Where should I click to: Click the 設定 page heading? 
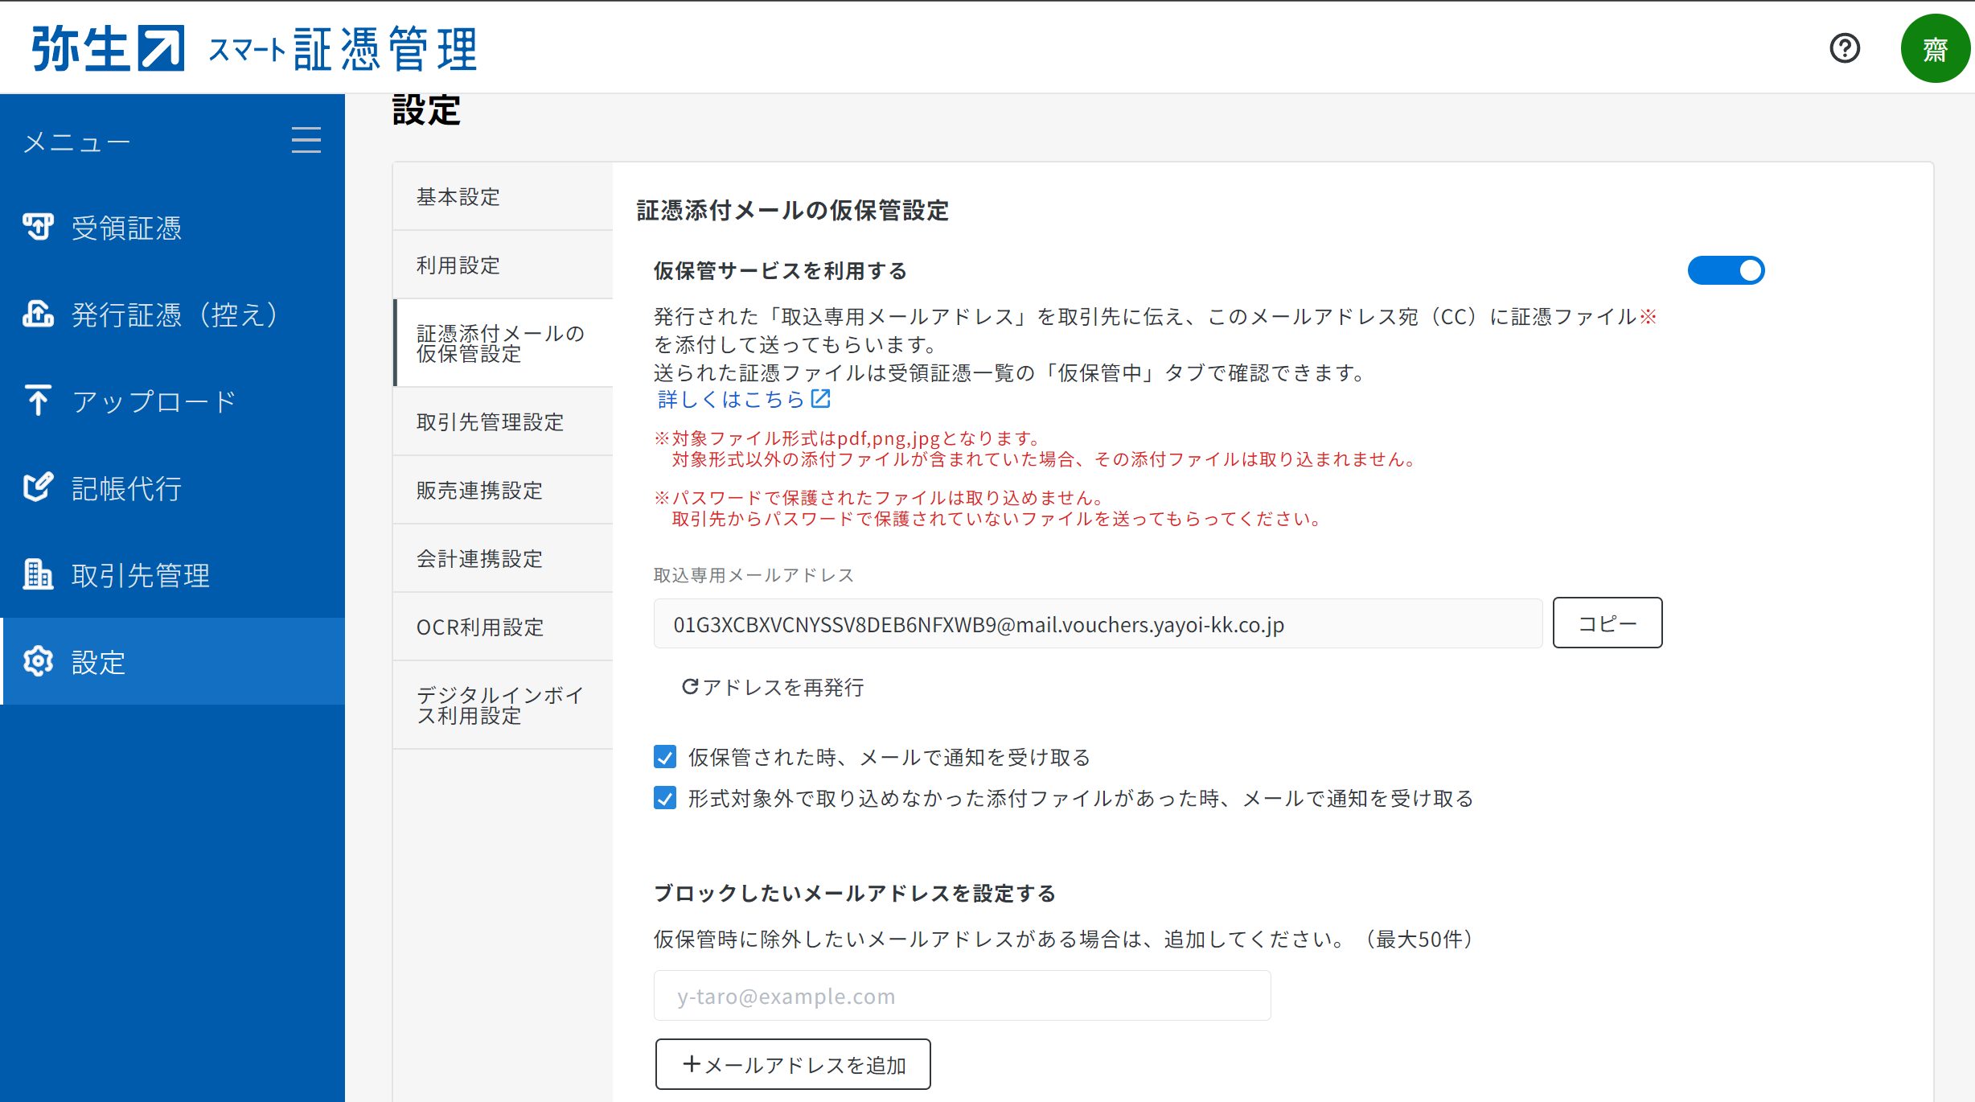click(x=426, y=110)
